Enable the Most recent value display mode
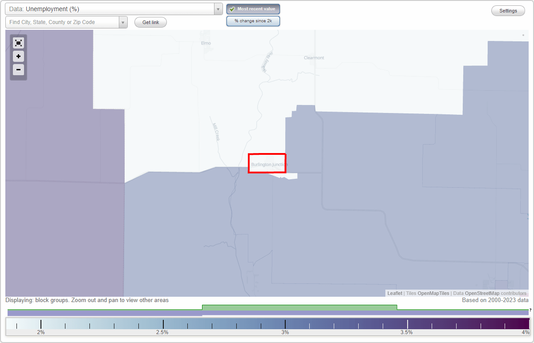This screenshot has width=534, height=343. click(253, 8)
